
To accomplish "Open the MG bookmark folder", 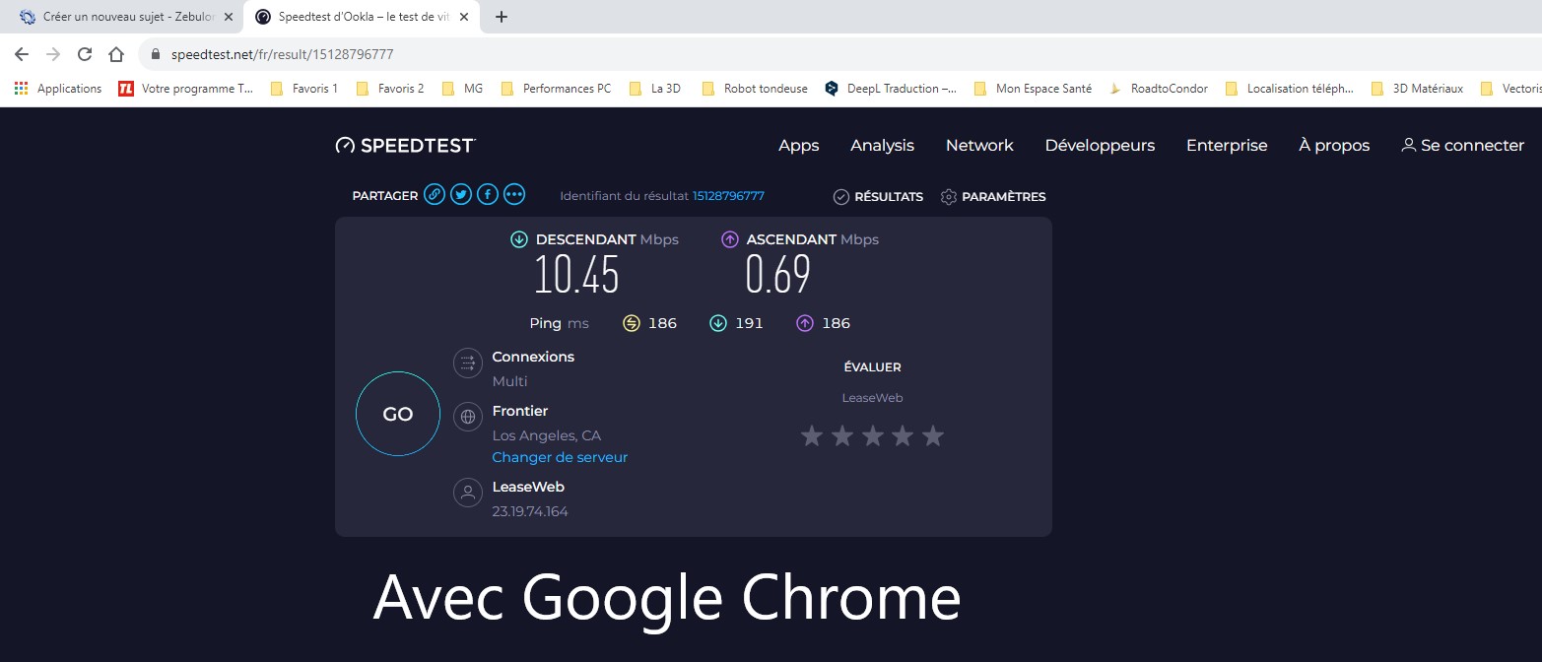I will click(x=462, y=89).
